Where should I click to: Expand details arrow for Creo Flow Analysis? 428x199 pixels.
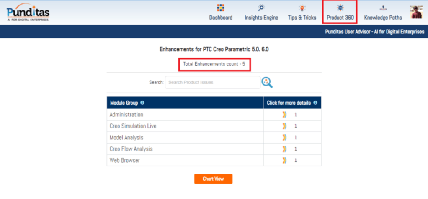(285, 149)
